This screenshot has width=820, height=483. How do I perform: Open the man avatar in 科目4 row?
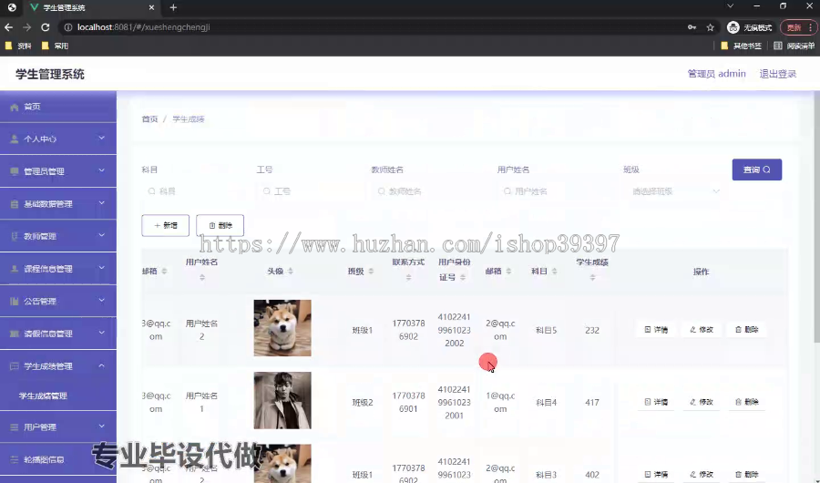click(x=282, y=400)
